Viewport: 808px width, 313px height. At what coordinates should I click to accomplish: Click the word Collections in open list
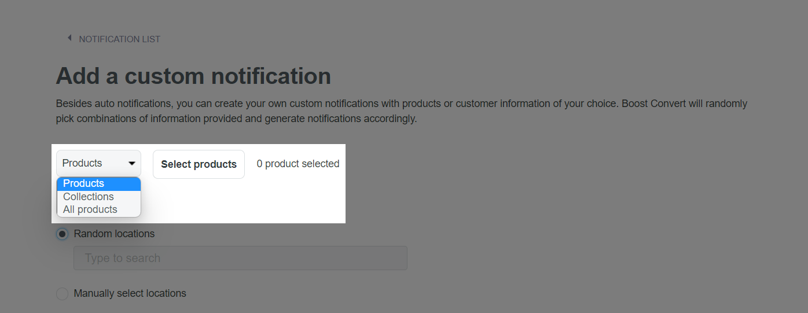(x=89, y=197)
